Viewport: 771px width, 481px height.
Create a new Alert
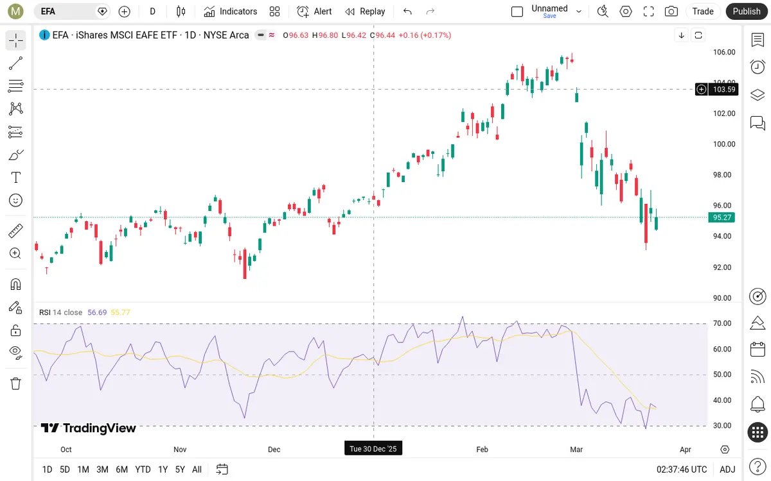point(314,12)
